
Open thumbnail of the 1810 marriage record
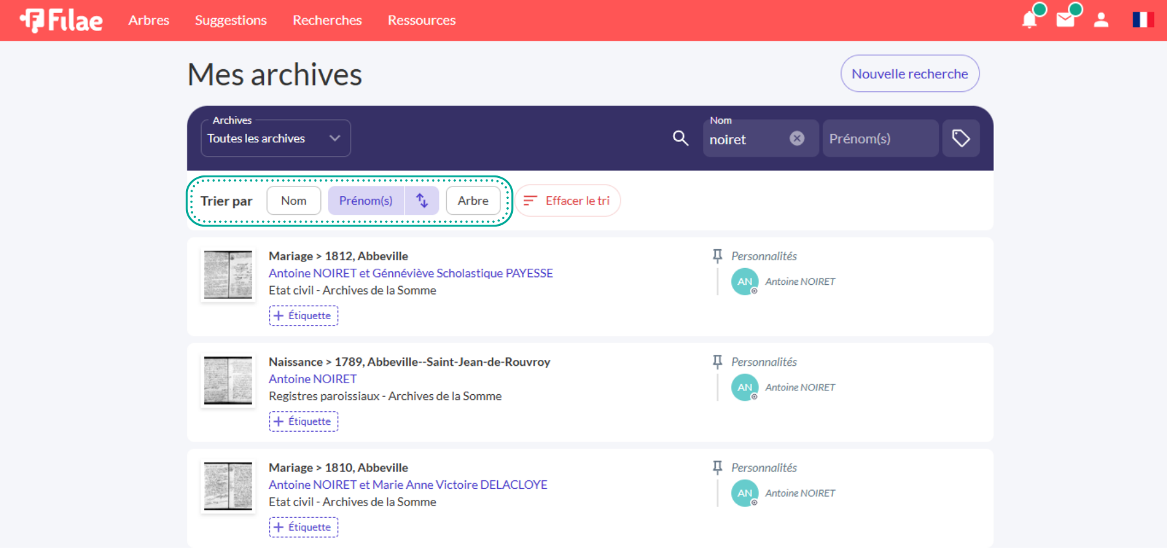(228, 486)
